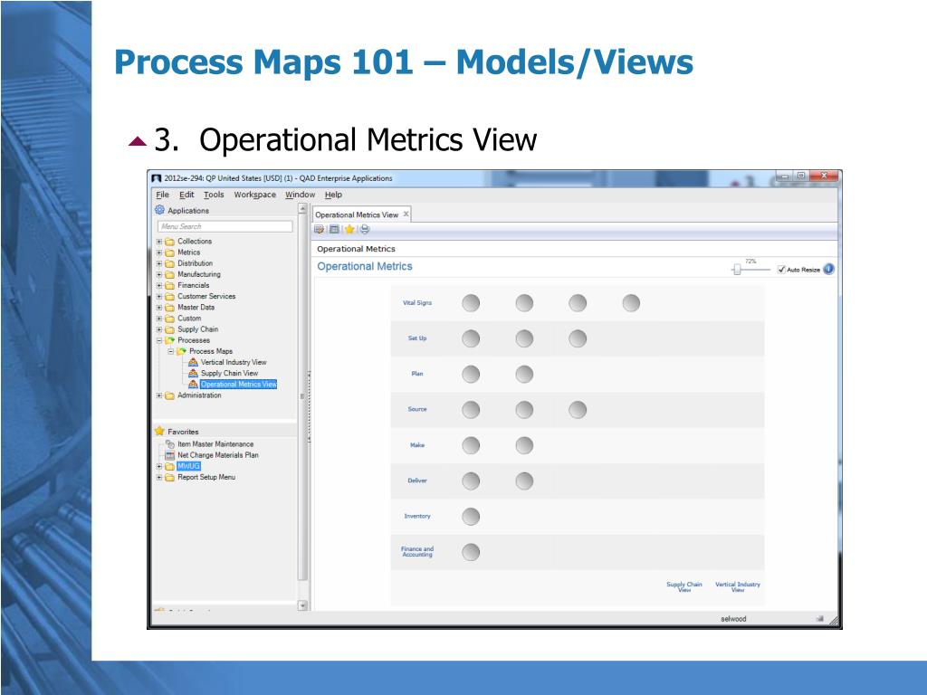Close the Operational Metrics View tab
The image size is (927, 695).
[406, 214]
